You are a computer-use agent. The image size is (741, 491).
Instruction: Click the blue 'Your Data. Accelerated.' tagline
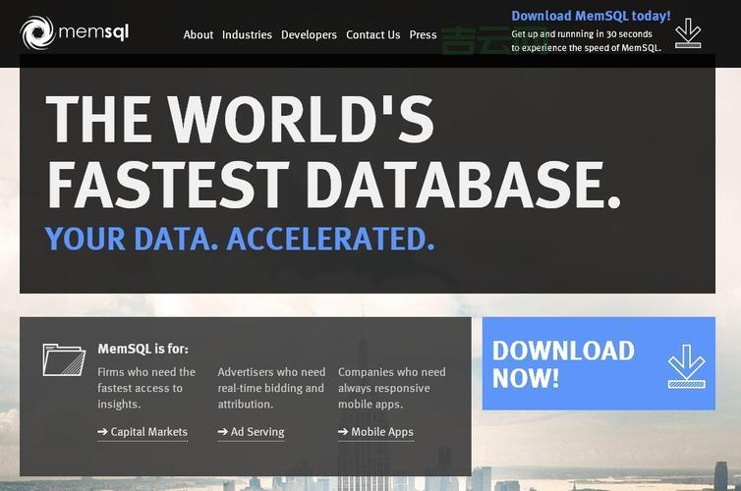point(239,239)
